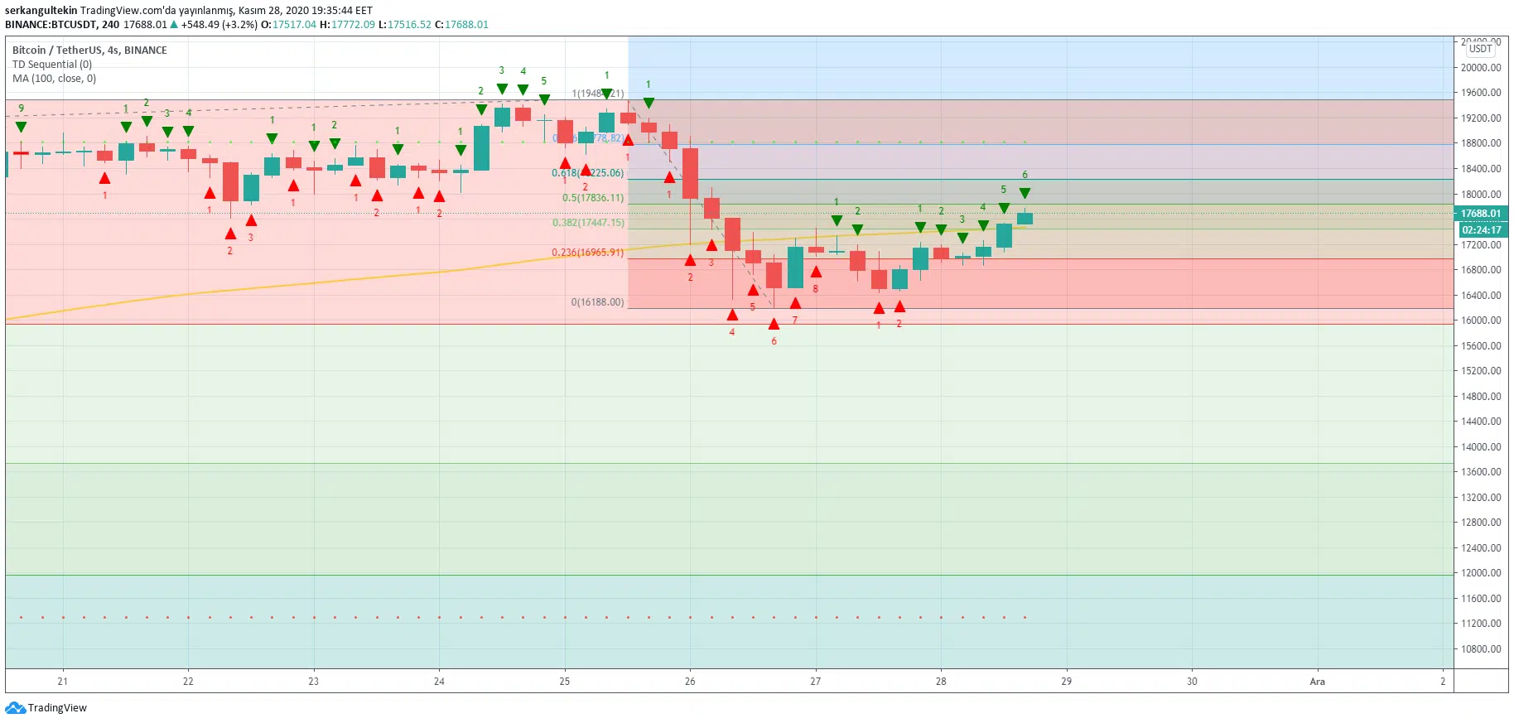Click date 29 on the time axis

pyautogui.click(x=1066, y=682)
